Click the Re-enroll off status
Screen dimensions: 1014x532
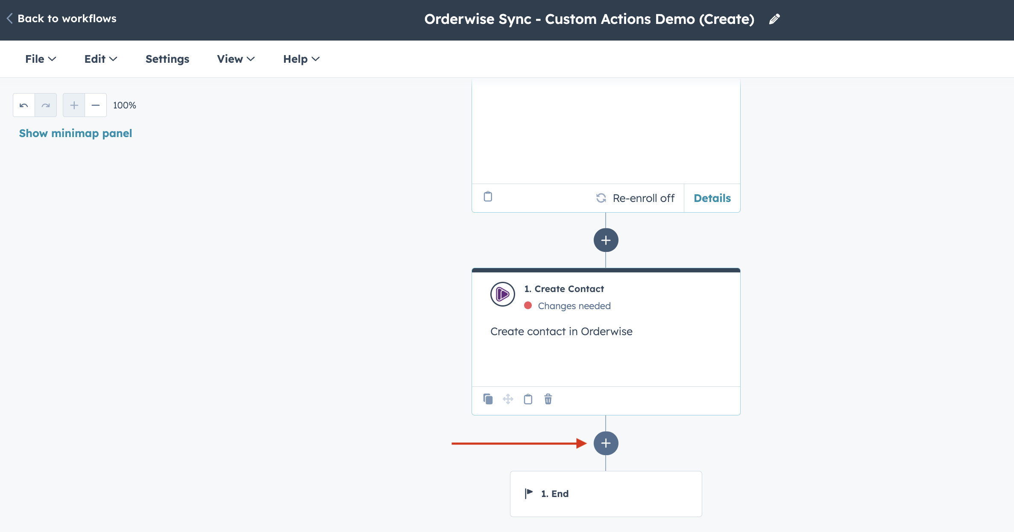[635, 198]
